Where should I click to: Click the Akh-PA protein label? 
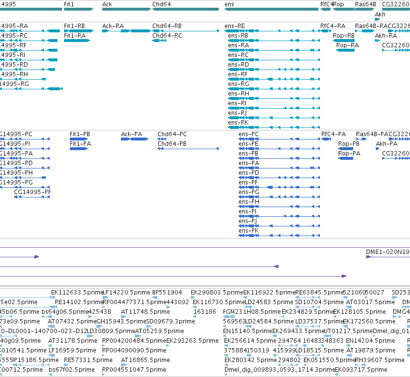386,144
